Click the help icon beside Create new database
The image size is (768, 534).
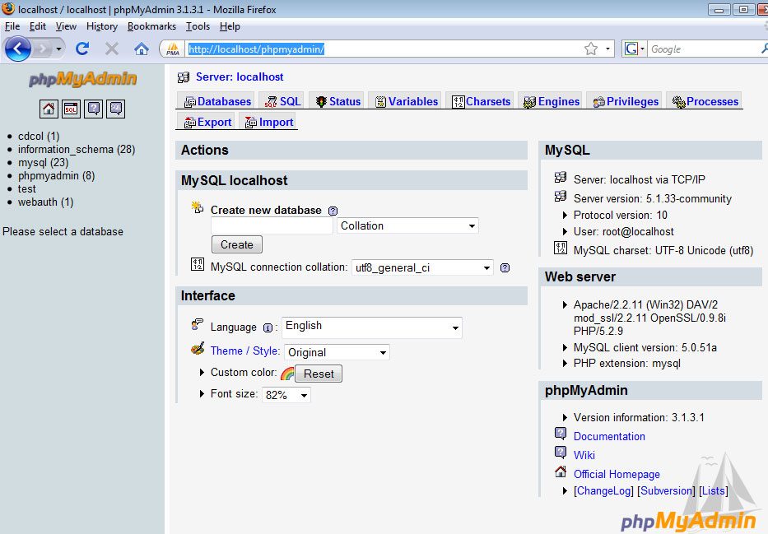(333, 211)
